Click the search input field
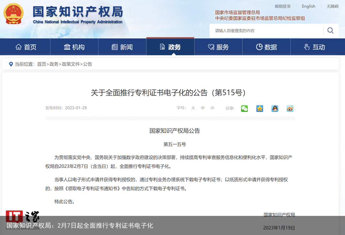 click(x=266, y=31)
